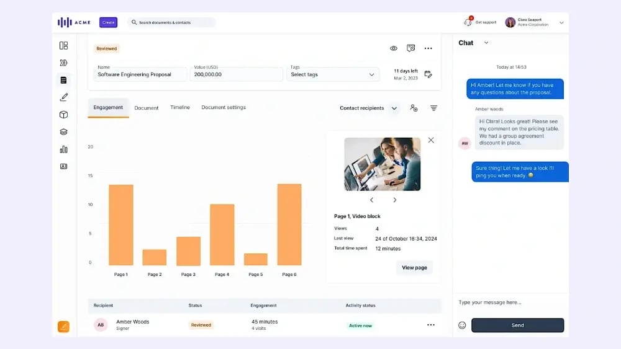
Task: Click the Recipient column header
Action: (x=103, y=306)
